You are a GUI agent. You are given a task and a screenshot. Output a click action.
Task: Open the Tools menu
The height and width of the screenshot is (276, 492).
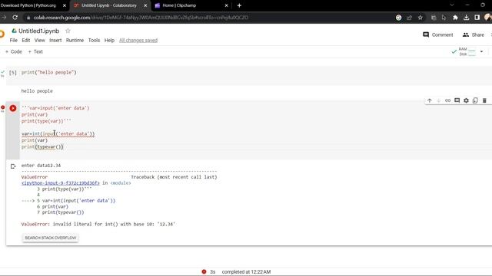tap(94, 40)
